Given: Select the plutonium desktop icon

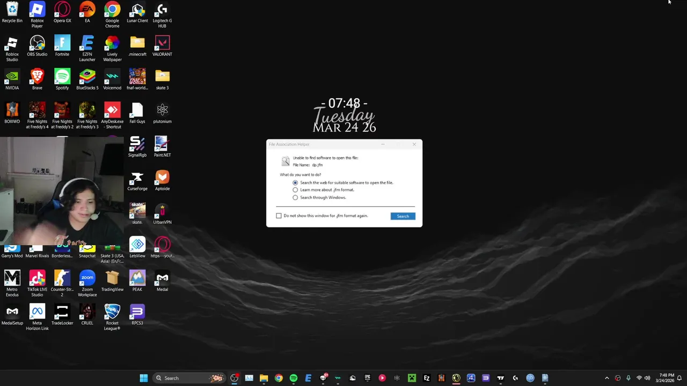Looking at the screenshot, I should point(162,114).
